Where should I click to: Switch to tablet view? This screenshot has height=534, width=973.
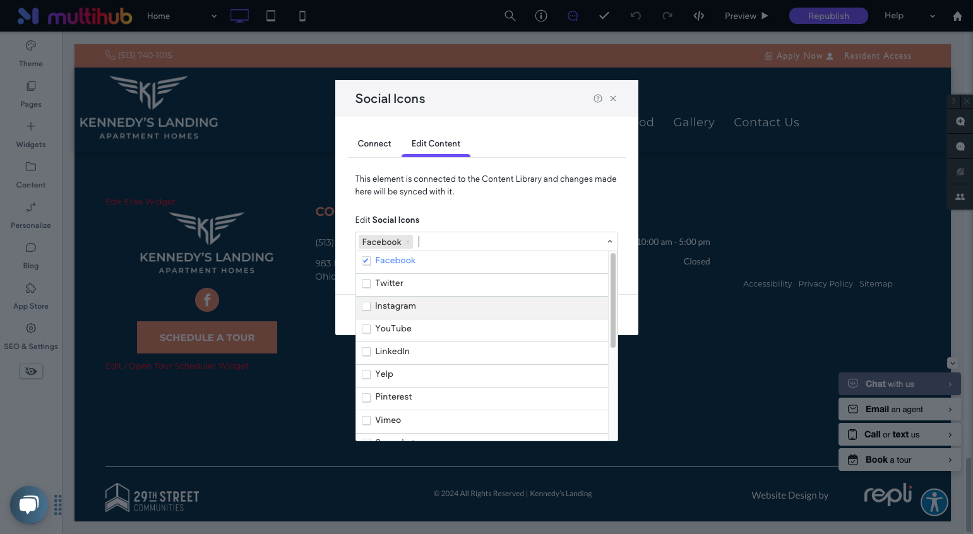[x=271, y=16]
